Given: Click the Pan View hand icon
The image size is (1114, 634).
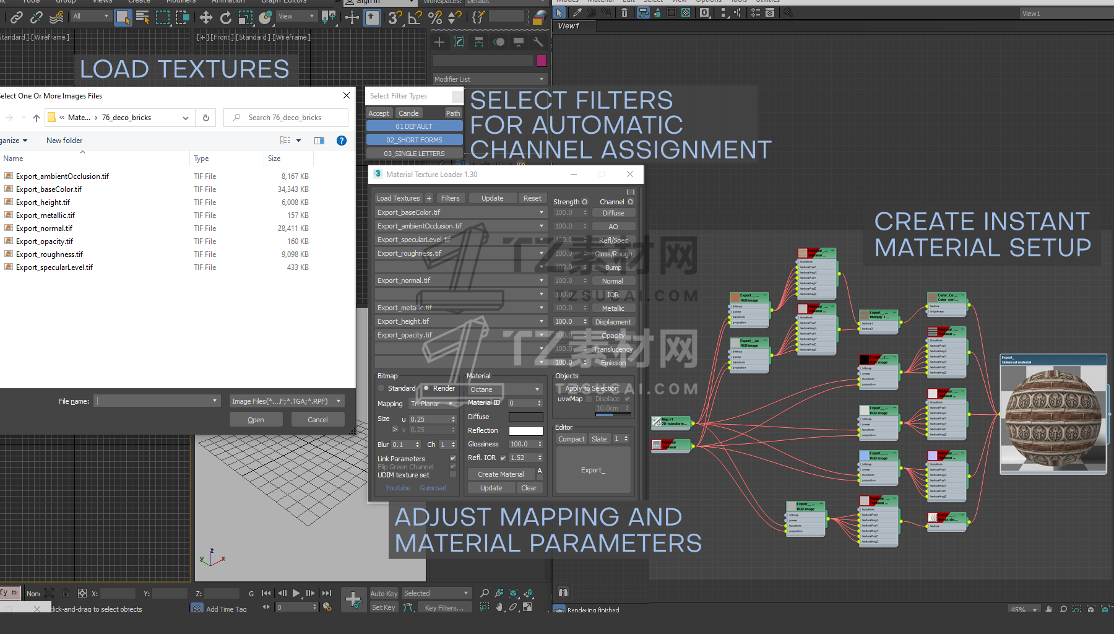Looking at the screenshot, I should [499, 607].
